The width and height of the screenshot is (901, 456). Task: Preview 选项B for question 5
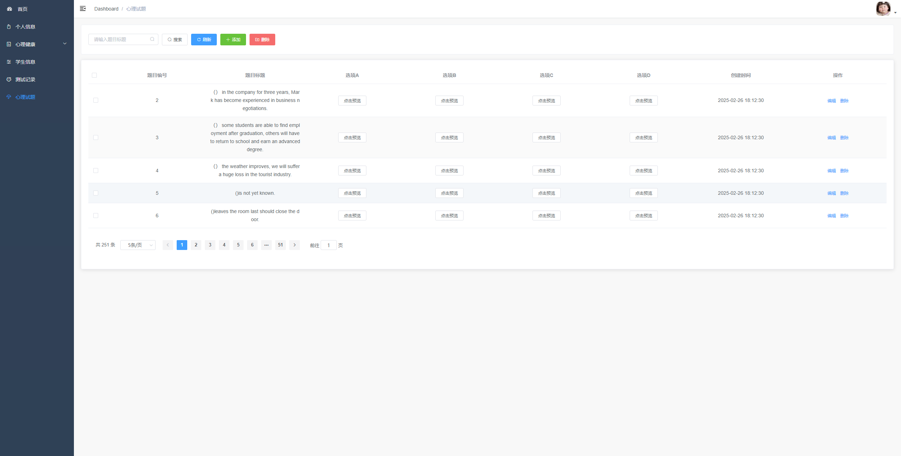click(x=449, y=193)
